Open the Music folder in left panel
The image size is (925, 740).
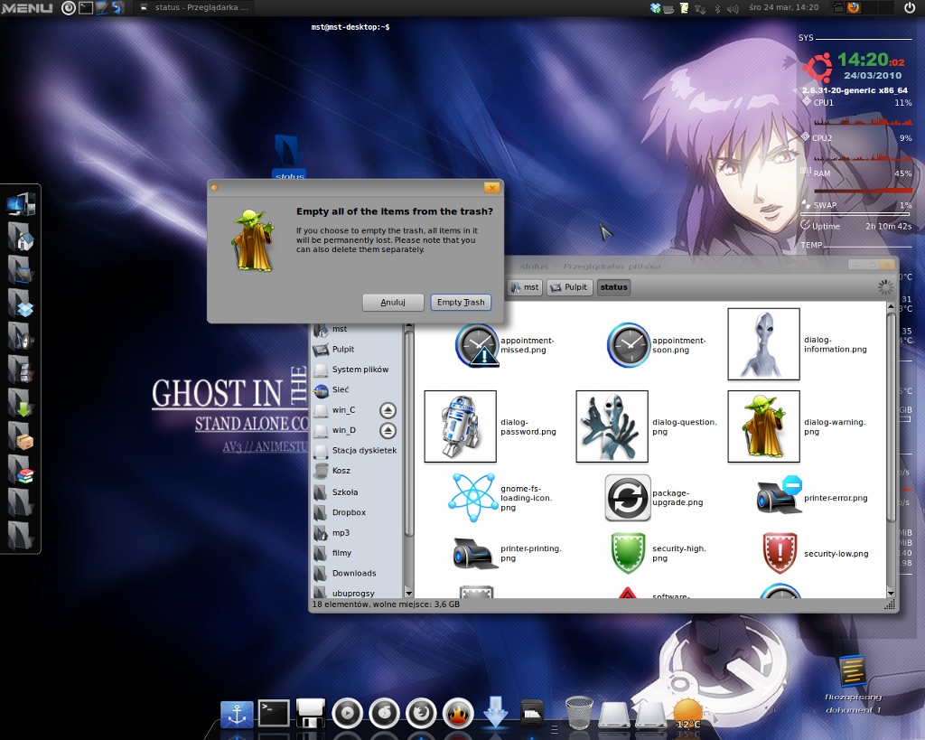click(22, 336)
